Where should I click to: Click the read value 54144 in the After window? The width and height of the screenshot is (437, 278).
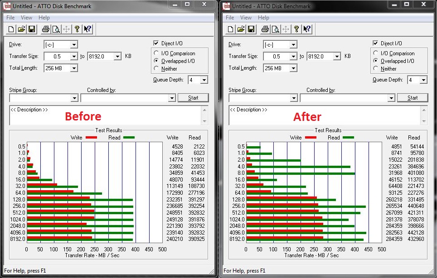pos(417,146)
